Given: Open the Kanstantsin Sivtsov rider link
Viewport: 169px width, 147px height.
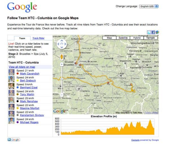Looking at the screenshot, I should pos(32,115).
